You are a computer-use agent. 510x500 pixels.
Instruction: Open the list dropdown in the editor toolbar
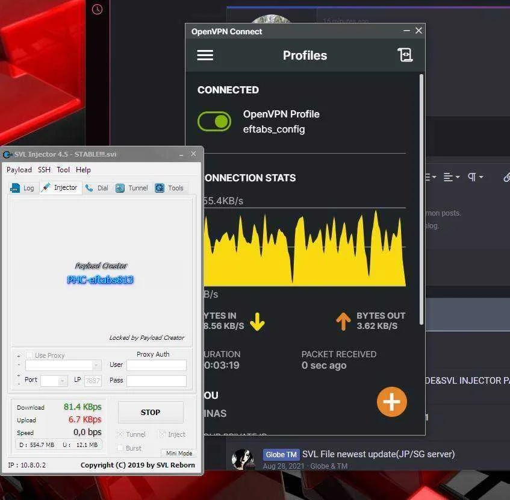click(x=431, y=177)
